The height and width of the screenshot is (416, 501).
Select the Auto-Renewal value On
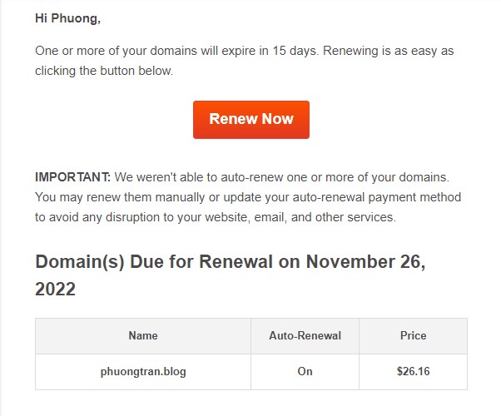coord(305,371)
